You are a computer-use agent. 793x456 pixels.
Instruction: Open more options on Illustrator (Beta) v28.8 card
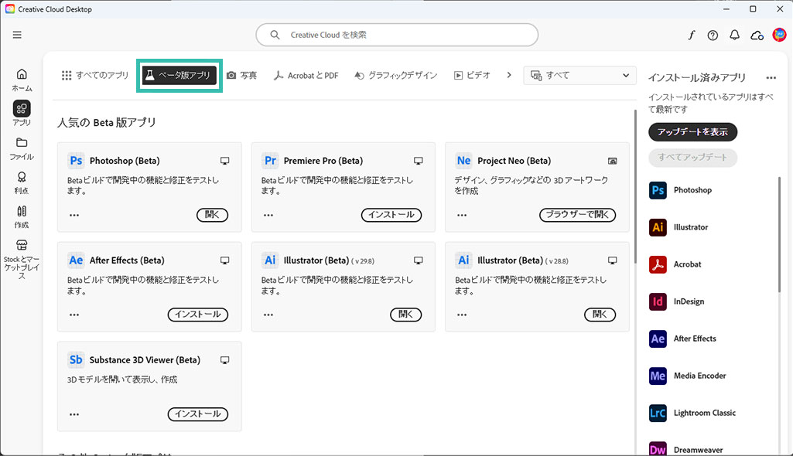(x=462, y=315)
